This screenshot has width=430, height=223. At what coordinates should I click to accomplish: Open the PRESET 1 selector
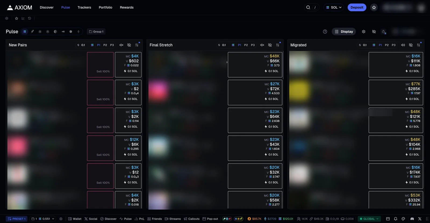(x=17, y=219)
